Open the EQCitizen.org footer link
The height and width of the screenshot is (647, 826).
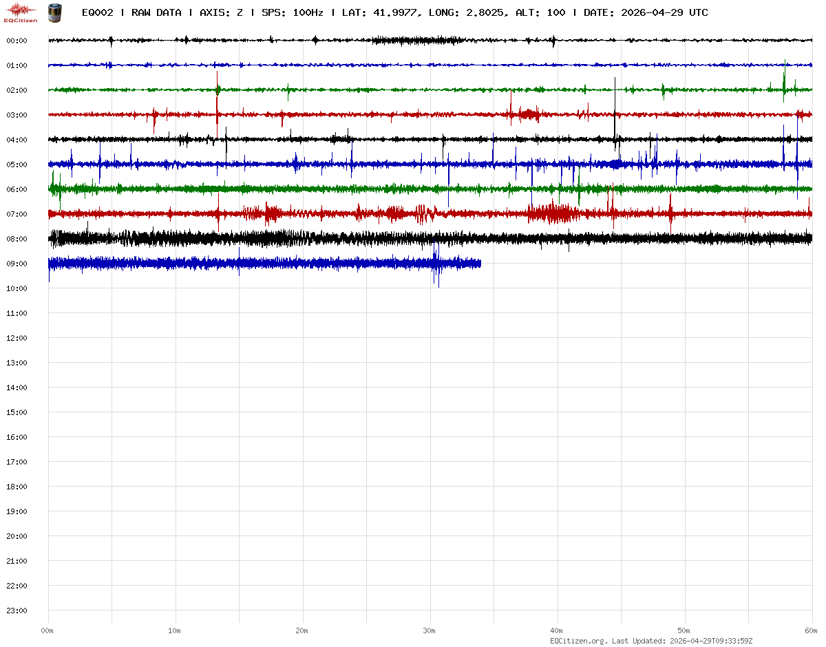tap(579, 641)
